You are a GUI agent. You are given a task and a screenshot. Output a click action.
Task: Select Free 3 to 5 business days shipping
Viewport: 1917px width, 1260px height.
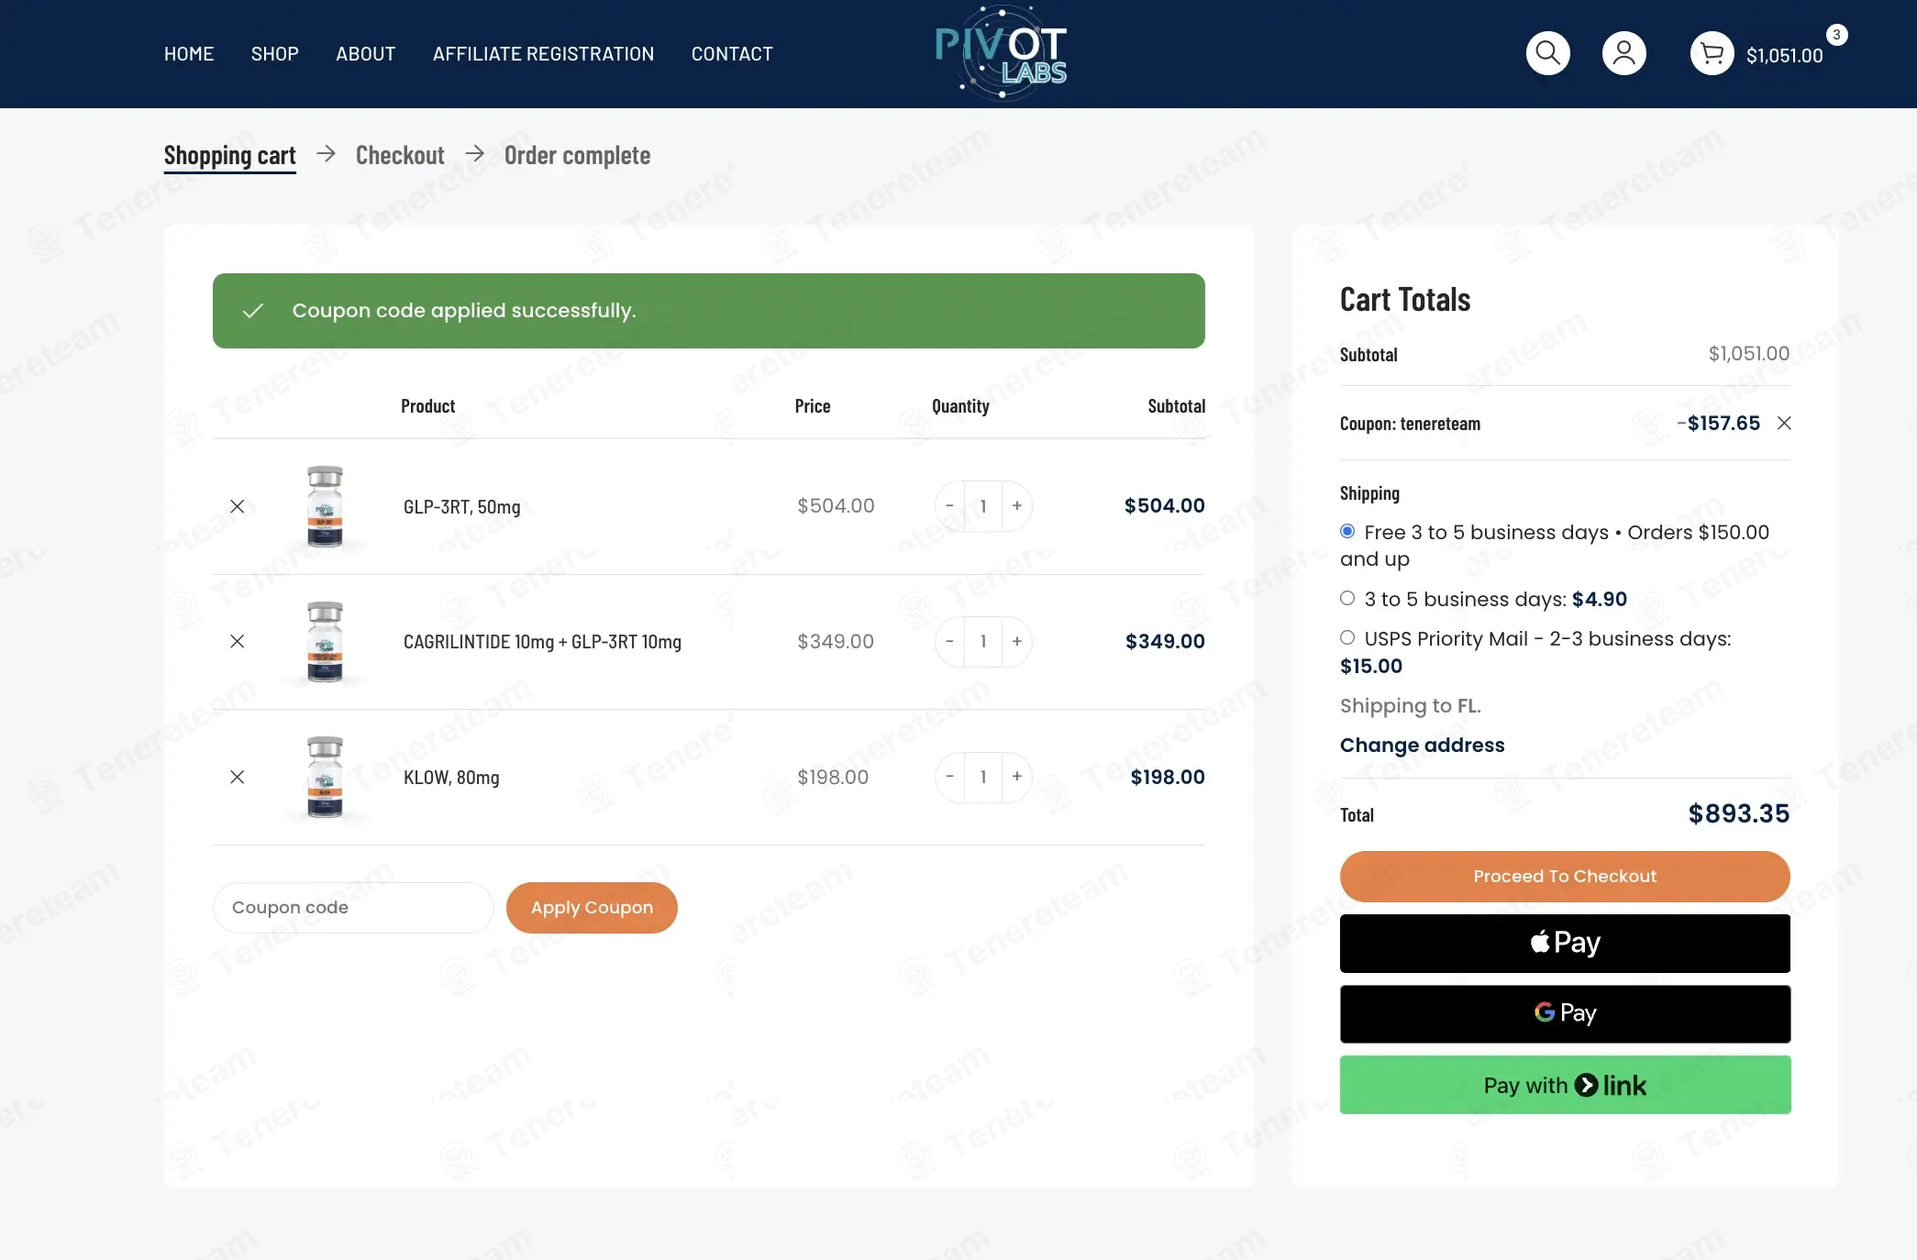tap(1347, 531)
